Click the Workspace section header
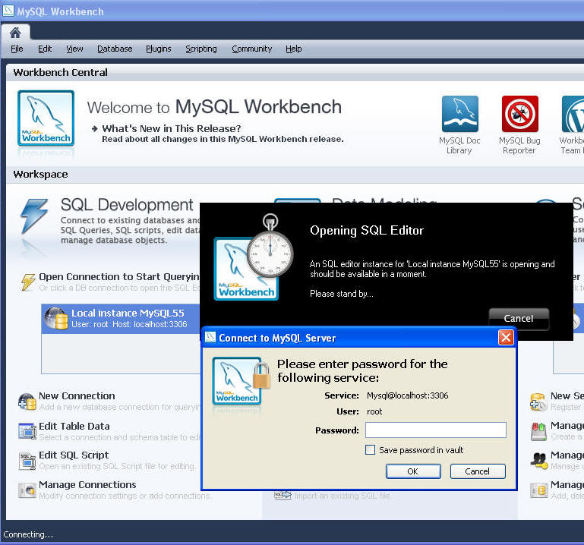 (40, 175)
